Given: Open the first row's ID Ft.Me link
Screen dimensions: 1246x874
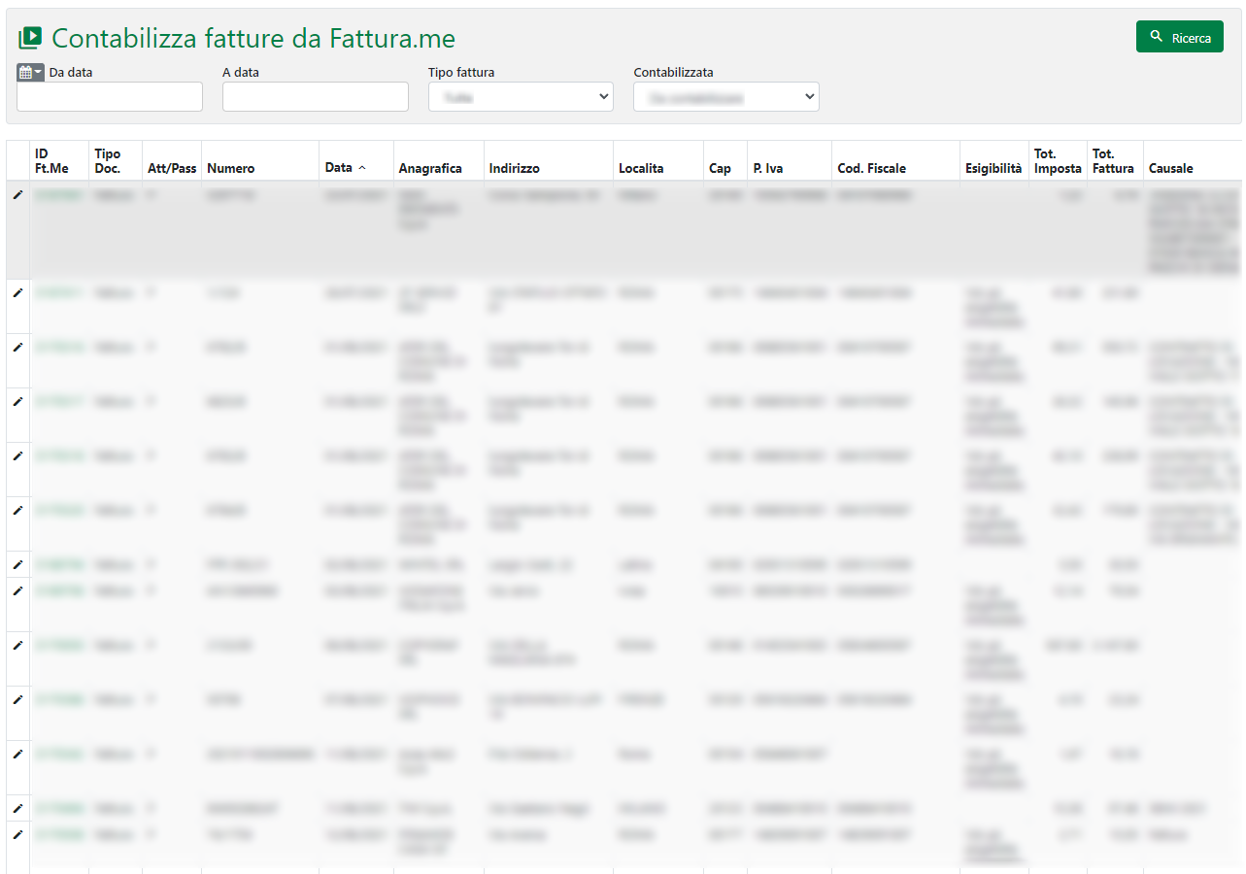Looking at the screenshot, I should [x=58, y=195].
